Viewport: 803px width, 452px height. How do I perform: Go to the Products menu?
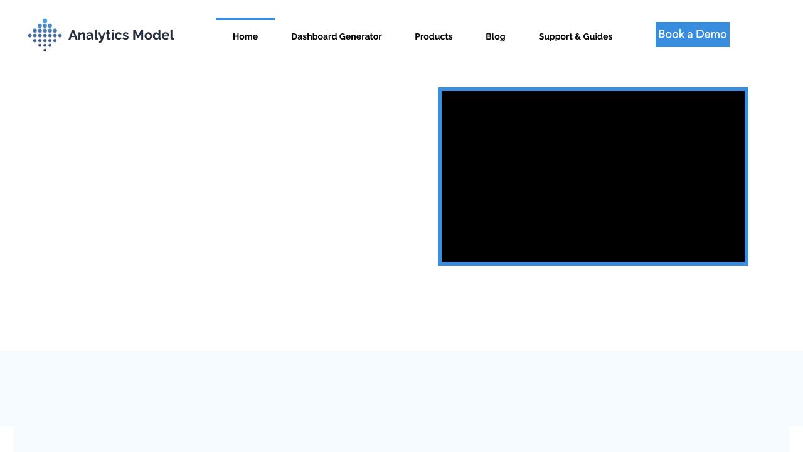(433, 36)
